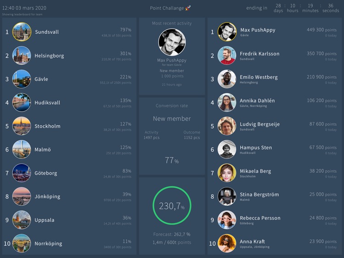Select the Uppsala team name
This screenshot has width=344, height=258.
coord(44,220)
